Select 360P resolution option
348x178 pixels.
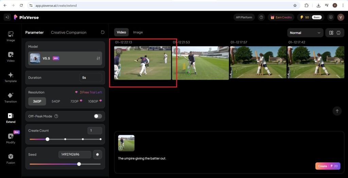pyautogui.click(x=37, y=101)
